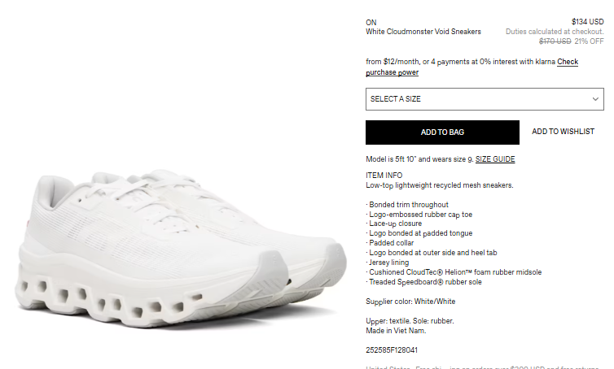
Task: Click the Made in Viet Nam text
Action: [396, 331]
